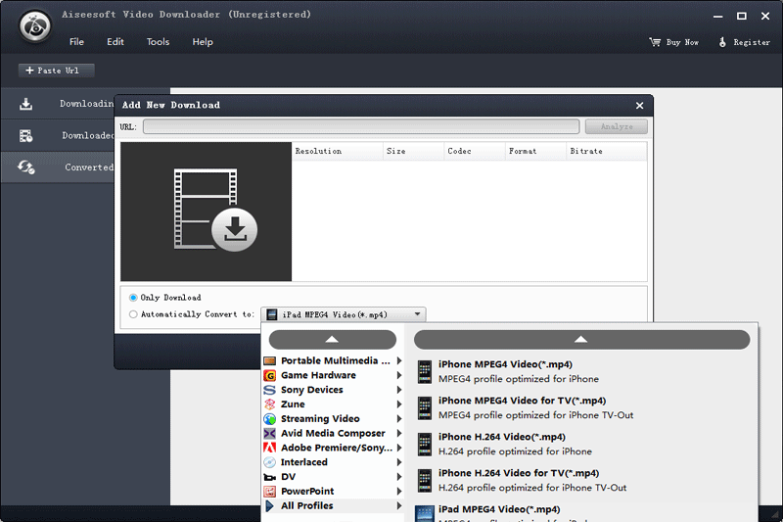Open the File menu
The image size is (783, 522).
pyautogui.click(x=76, y=42)
